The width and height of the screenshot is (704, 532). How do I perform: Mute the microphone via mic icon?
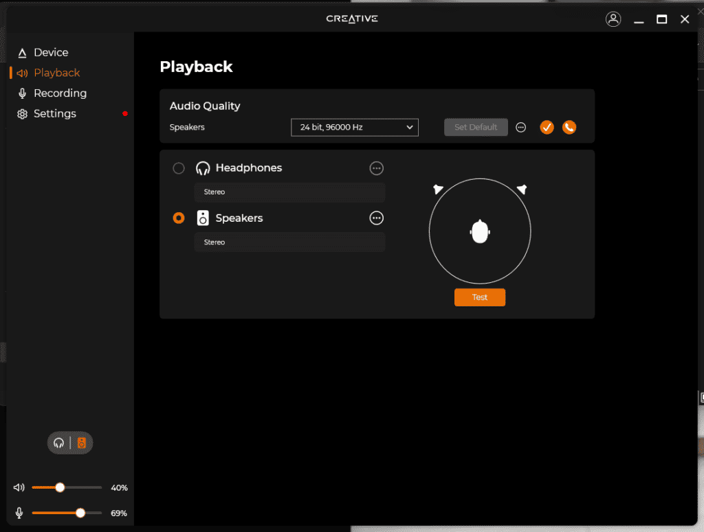point(19,513)
